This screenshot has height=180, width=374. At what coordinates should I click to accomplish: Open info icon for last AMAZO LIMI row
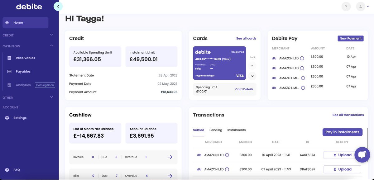point(303,88)
